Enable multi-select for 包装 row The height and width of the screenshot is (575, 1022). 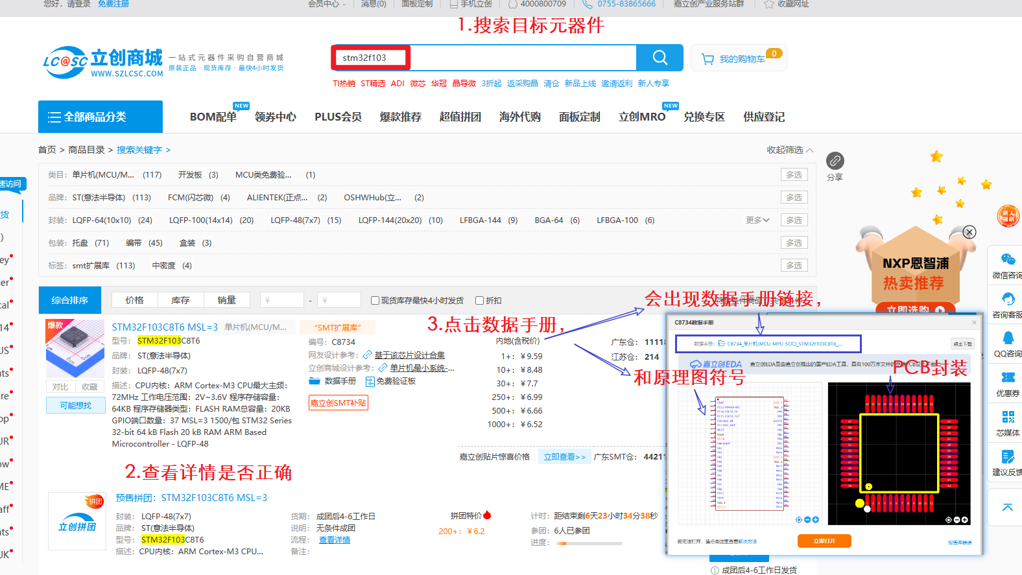[794, 243]
